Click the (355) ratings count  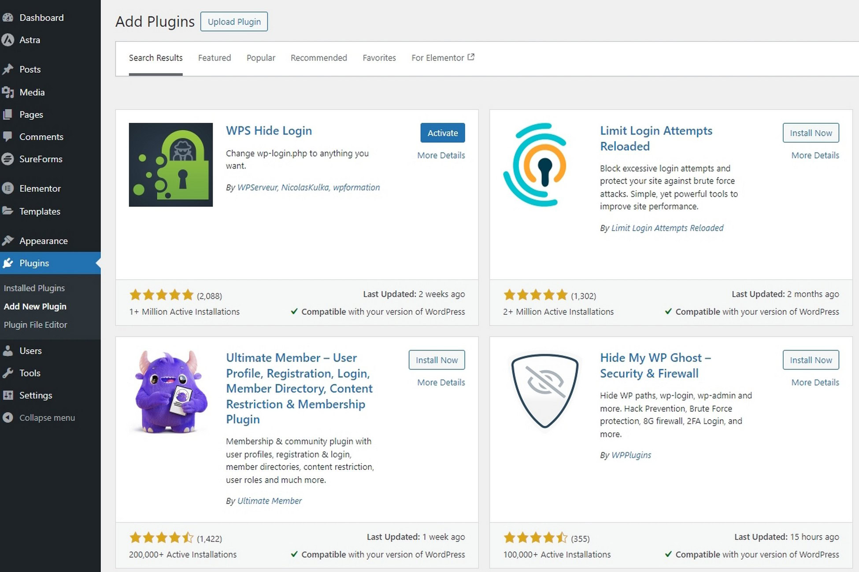[580, 539]
